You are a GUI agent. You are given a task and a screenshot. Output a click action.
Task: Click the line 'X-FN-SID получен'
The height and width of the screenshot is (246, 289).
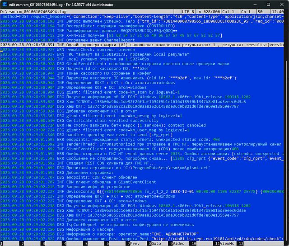pyautogui.click(x=111, y=35)
